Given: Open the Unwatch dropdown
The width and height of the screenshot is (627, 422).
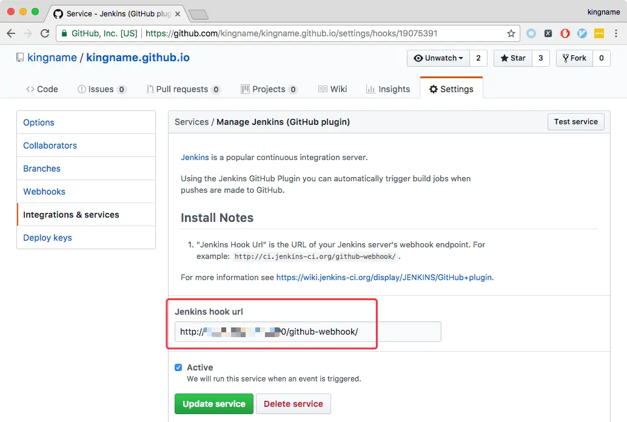Looking at the screenshot, I should tap(438, 58).
